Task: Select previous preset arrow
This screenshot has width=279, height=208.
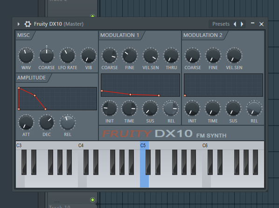Action: [x=235, y=24]
